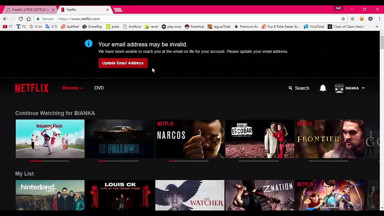Image resolution: width=384 pixels, height=216 pixels.
Task: Open the JaguarTrials bookmark
Action: [x=219, y=27]
